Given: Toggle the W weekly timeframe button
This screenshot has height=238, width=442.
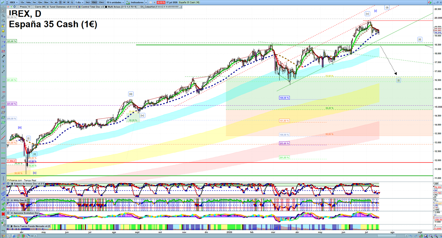Looking at the screenshot, I should point(64,2).
